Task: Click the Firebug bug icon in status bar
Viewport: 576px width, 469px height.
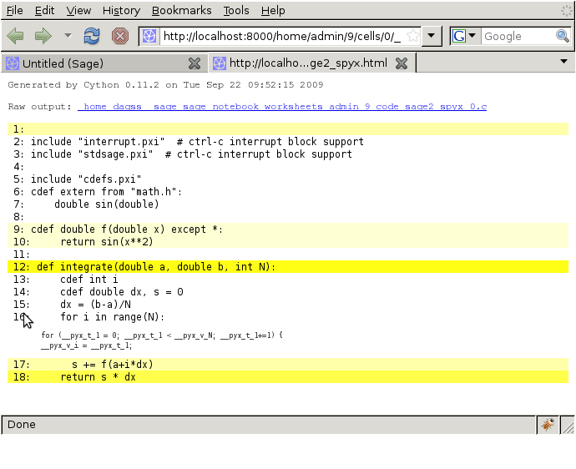Action: click(x=548, y=424)
